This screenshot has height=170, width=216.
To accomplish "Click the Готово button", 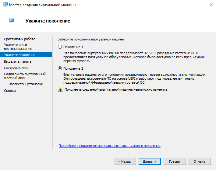I will tap(175, 161).
